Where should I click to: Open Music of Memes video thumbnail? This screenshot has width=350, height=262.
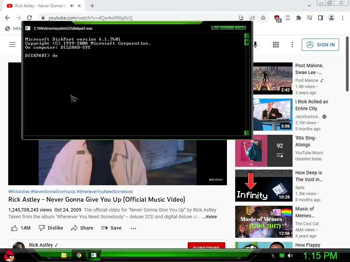tap(264, 222)
